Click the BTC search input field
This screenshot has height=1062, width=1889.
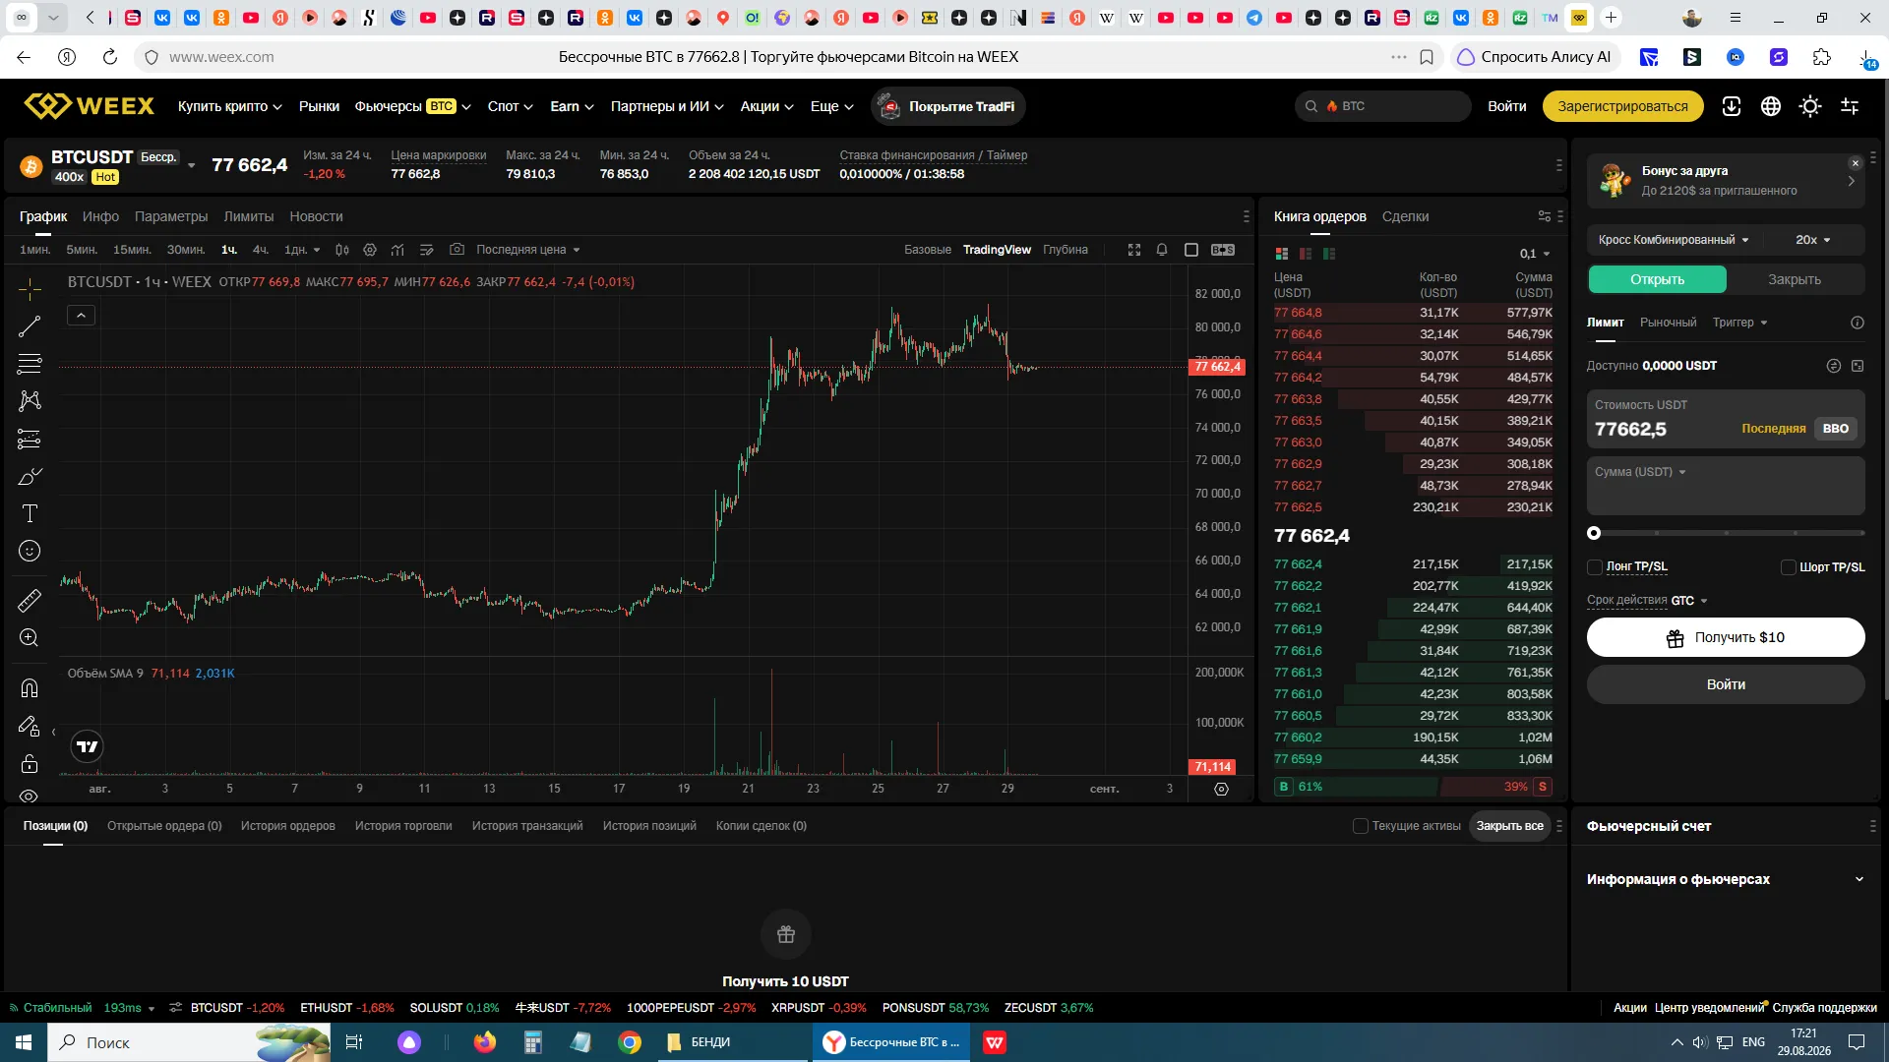(x=1383, y=106)
